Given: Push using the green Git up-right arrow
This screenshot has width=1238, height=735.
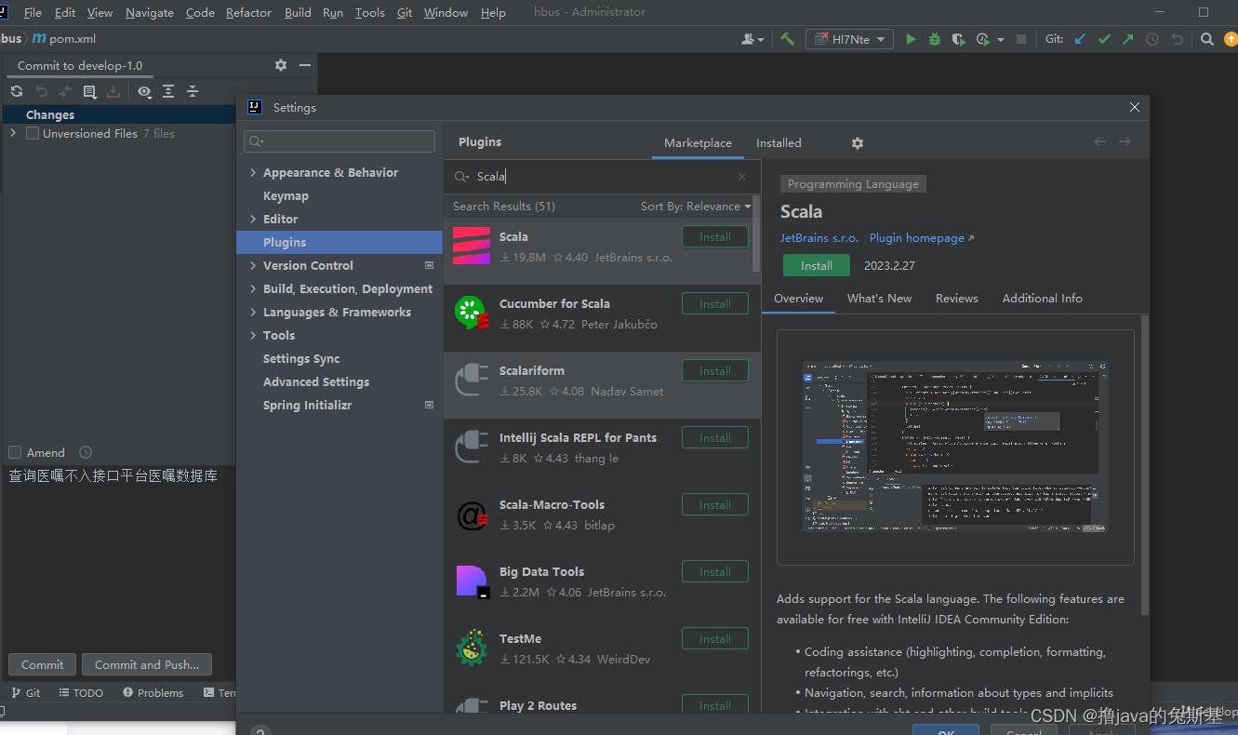Looking at the screenshot, I should 1128,39.
